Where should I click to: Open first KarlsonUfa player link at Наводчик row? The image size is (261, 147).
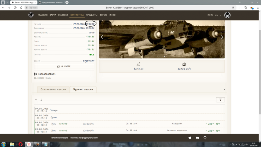point(88,124)
